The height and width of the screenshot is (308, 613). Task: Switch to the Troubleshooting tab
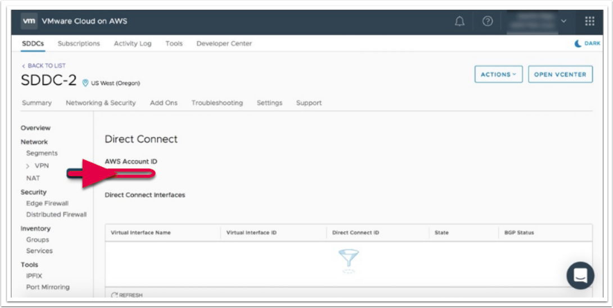pos(217,103)
